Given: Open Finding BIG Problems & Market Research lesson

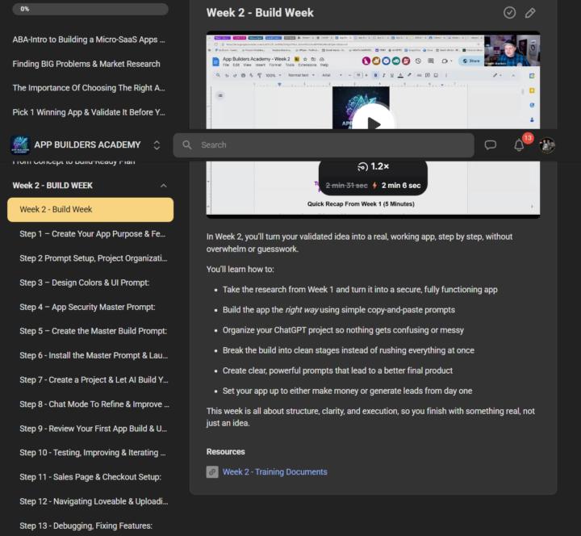Looking at the screenshot, I should click(x=86, y=64).
